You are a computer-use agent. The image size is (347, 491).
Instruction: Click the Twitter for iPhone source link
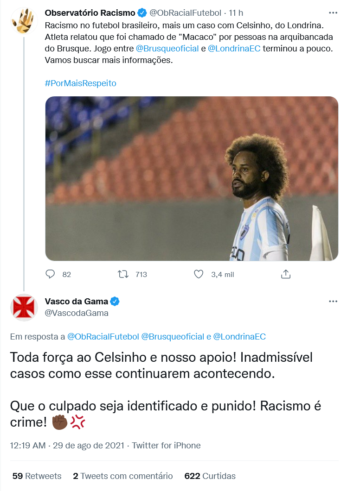coord(166,445)
